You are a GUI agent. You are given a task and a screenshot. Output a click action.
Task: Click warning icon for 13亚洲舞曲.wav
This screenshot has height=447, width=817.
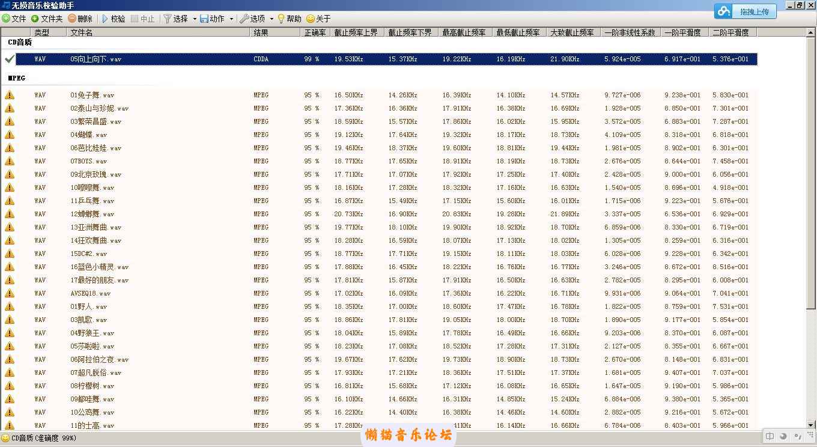coord(9,227)
